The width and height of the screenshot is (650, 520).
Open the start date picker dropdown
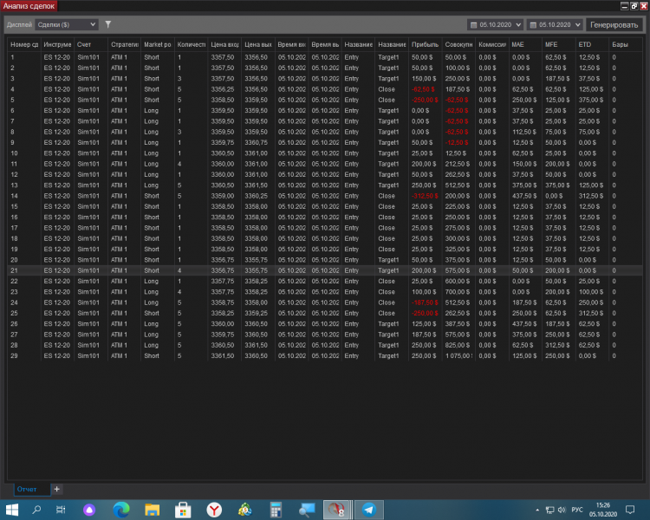click(518, 25)
